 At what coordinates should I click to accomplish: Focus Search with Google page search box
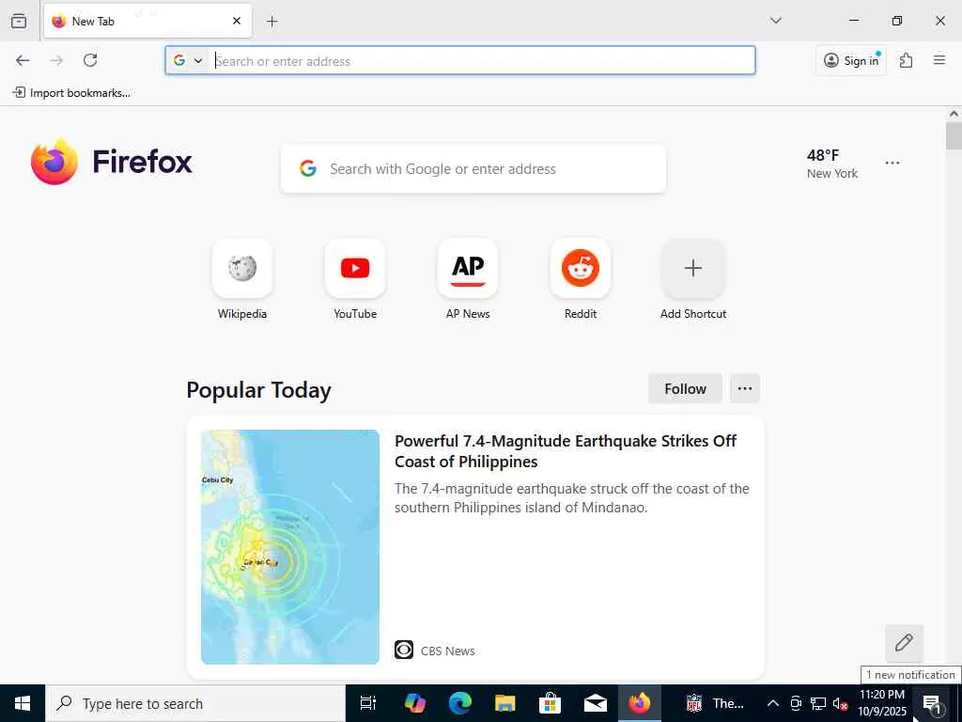point(473,169)
